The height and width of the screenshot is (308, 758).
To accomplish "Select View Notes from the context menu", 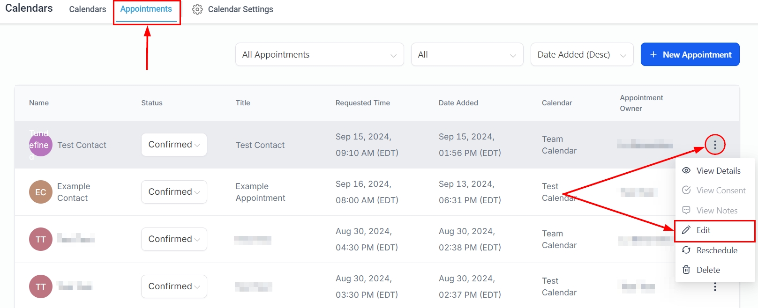I will click(716, 210).
